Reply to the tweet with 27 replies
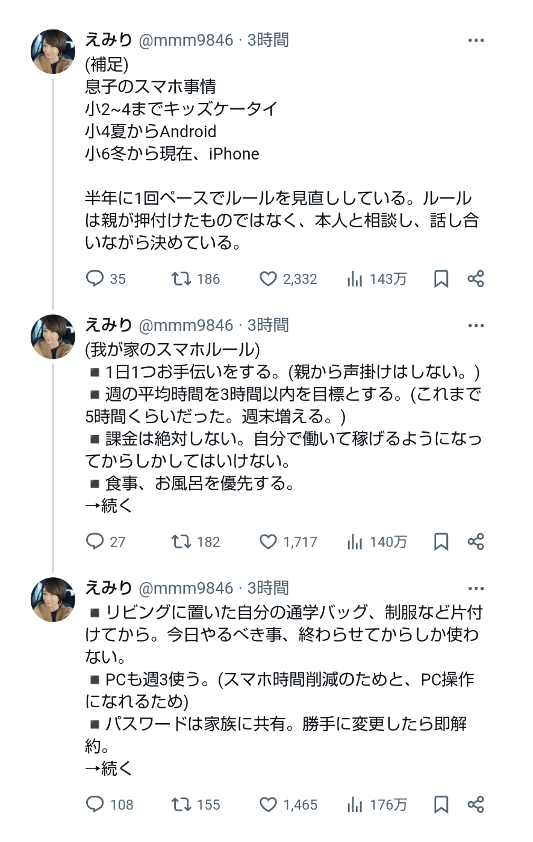Viewport: 533px width, 842px height. click(x=95, y=542)
